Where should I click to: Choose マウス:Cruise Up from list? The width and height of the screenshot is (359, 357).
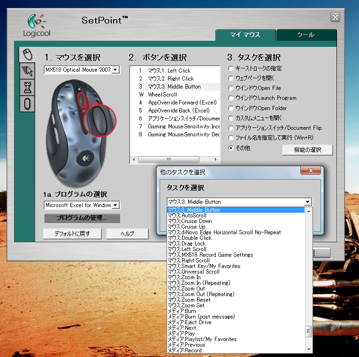(x=236, y=227)
